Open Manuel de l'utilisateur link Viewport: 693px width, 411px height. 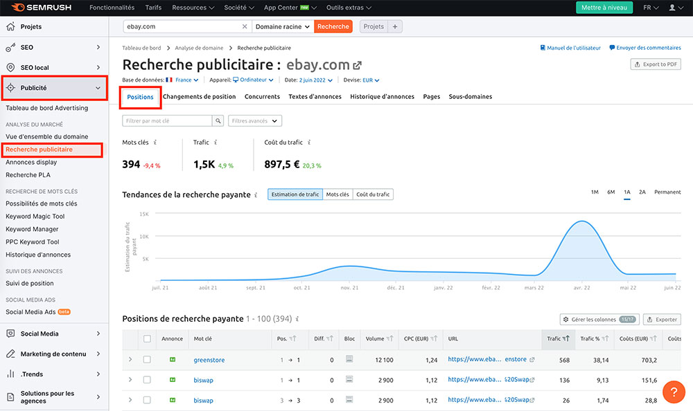[570, 48]
